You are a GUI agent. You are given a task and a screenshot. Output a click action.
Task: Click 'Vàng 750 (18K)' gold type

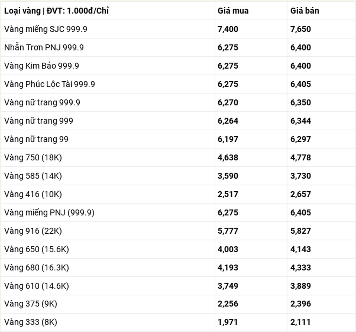coord(33,157)
